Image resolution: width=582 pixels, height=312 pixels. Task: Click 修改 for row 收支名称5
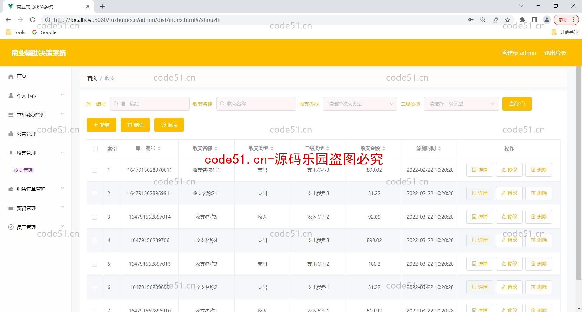(x=509, y=217)
